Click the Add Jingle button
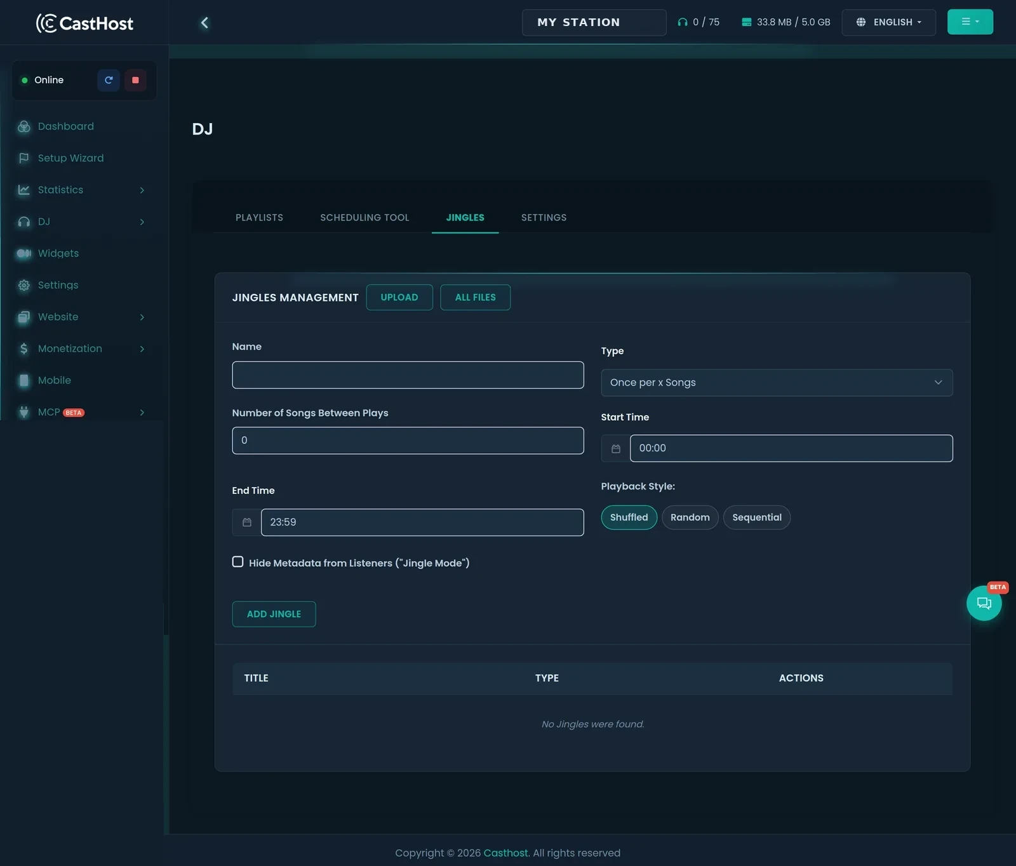 coord(274,614)
